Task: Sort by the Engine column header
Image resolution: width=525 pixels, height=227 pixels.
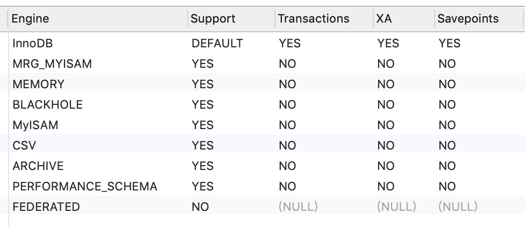Action: point(31,19)
